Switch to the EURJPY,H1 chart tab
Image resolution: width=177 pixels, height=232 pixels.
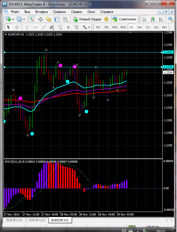point(14,220)
